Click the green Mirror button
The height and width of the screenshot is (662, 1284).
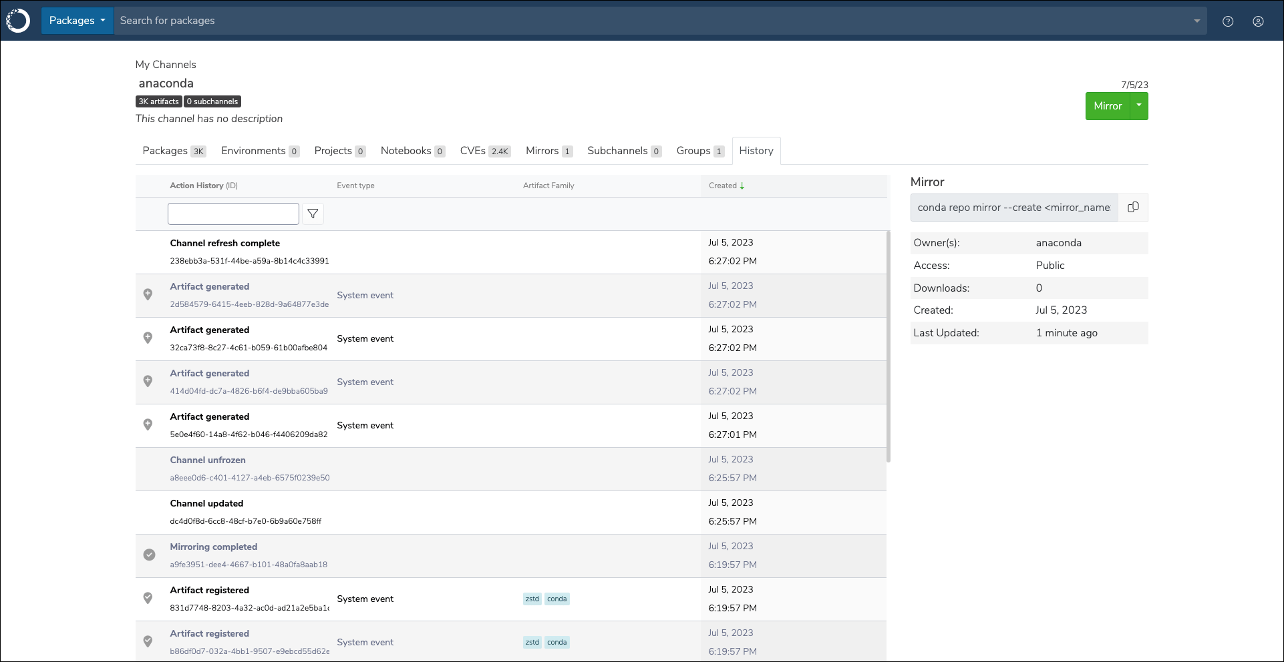pos(1108,106)
